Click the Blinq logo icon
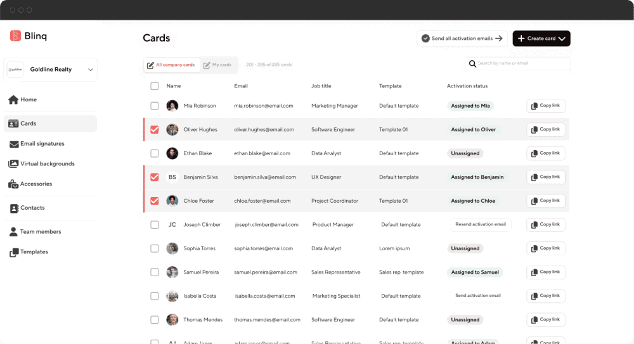The height and width of the screenshot is (344, 634). click(x=15, y=36)
